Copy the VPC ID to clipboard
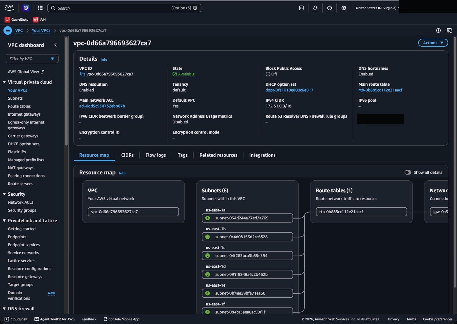 pos(82,74)
